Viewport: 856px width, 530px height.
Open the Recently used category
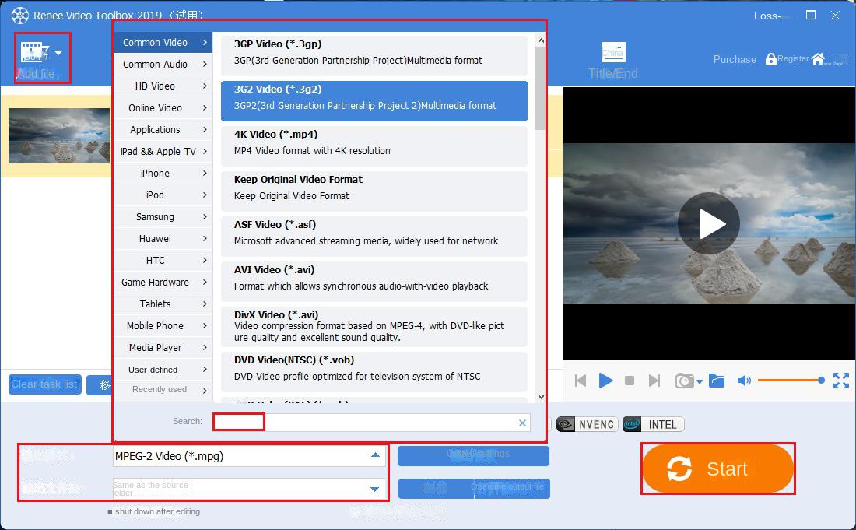[163, 390]
